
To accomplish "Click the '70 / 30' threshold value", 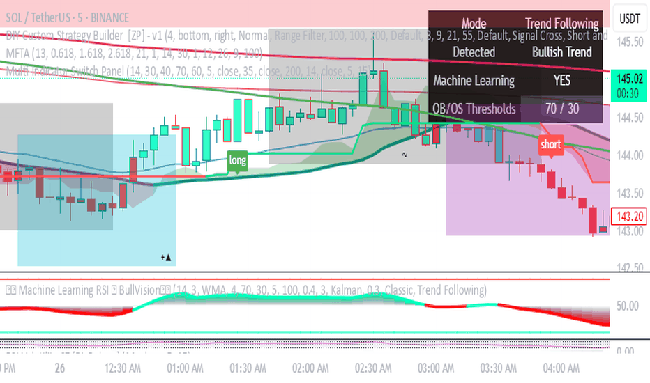I will pyautogui.click(x=561, y=109).
